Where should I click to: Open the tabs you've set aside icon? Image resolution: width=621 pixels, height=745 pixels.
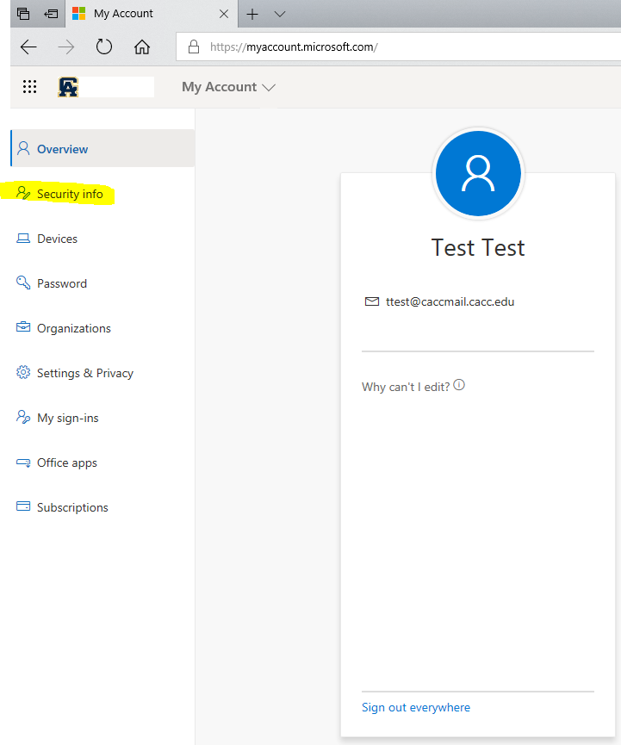tap(23, 13)
